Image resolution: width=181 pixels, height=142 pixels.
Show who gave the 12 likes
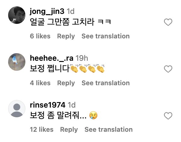pyautogui.click(x=42, y=130)
